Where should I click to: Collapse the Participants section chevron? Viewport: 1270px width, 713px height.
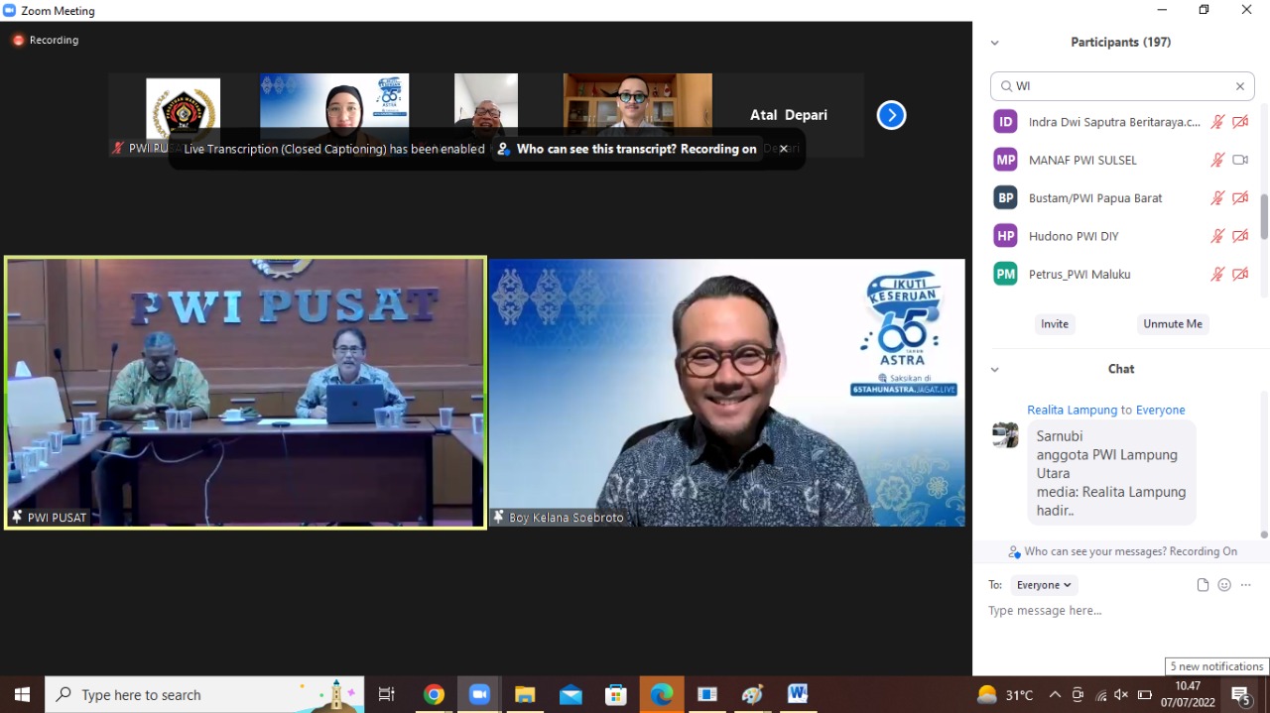tap(994, 42)
